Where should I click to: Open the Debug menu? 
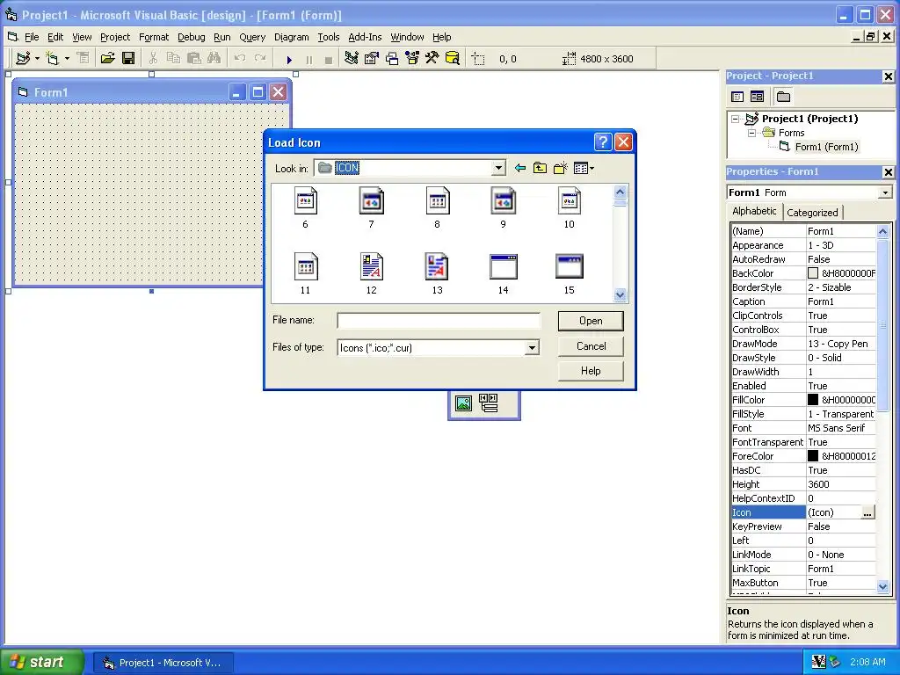(x=191, y=37)
